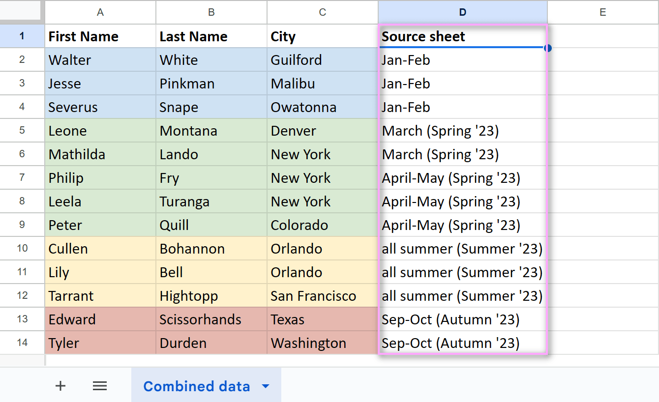Select row 14 header
Screen dimensions: 659x402
pyautogui.click(x=22, y=343)
